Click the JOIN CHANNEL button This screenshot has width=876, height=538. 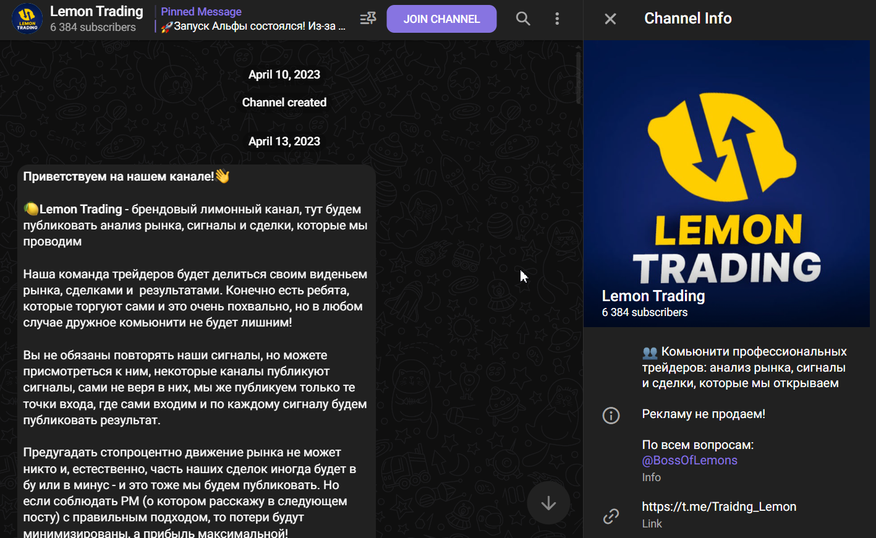click(441, 19)
